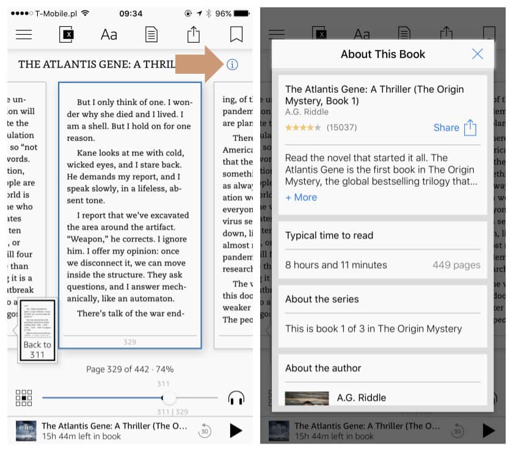
Task: Tap the play button in the bottom audio bar
Action: (x=236, y=430)
